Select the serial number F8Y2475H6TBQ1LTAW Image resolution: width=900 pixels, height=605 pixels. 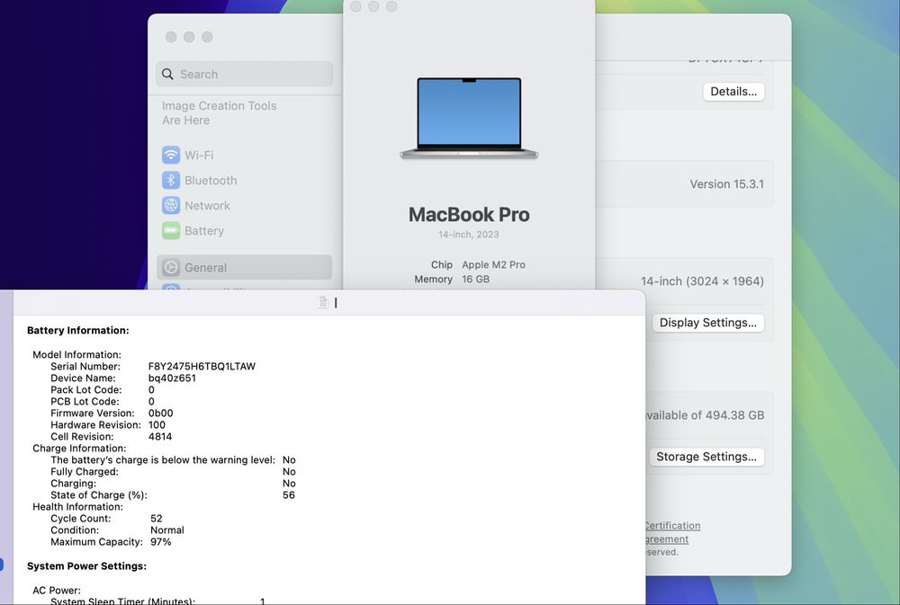tap(202, 367)
